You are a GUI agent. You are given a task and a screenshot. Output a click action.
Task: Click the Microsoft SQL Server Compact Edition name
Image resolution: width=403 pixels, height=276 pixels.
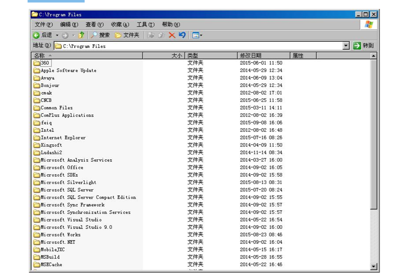tap(89, 197)
